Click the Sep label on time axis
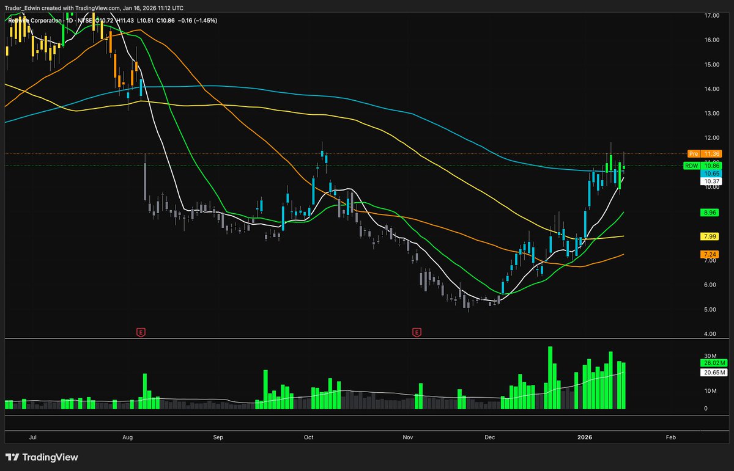The height and width of the screenshot is (471, 734). click(219, 437)
